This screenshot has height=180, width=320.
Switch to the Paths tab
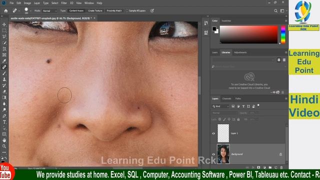[x=238, y=98]
